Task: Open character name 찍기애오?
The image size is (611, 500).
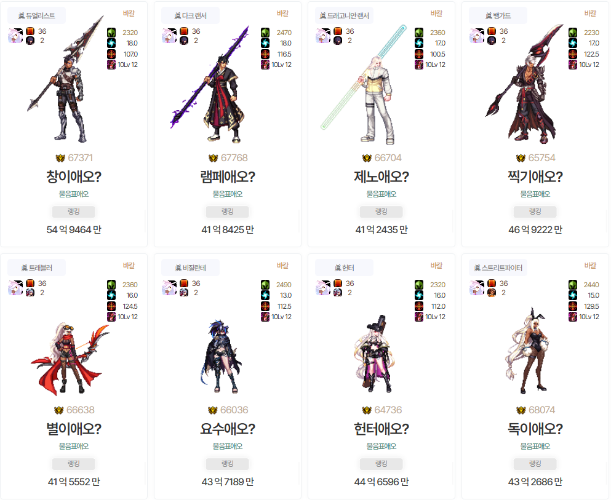Action: 535,177
